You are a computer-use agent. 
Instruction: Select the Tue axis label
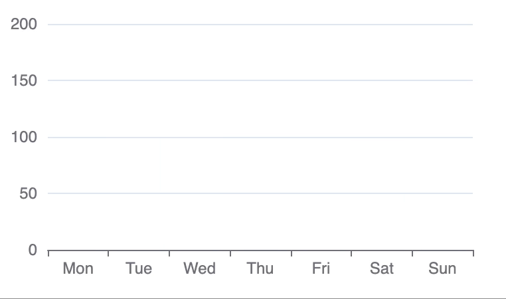(139, 268)
